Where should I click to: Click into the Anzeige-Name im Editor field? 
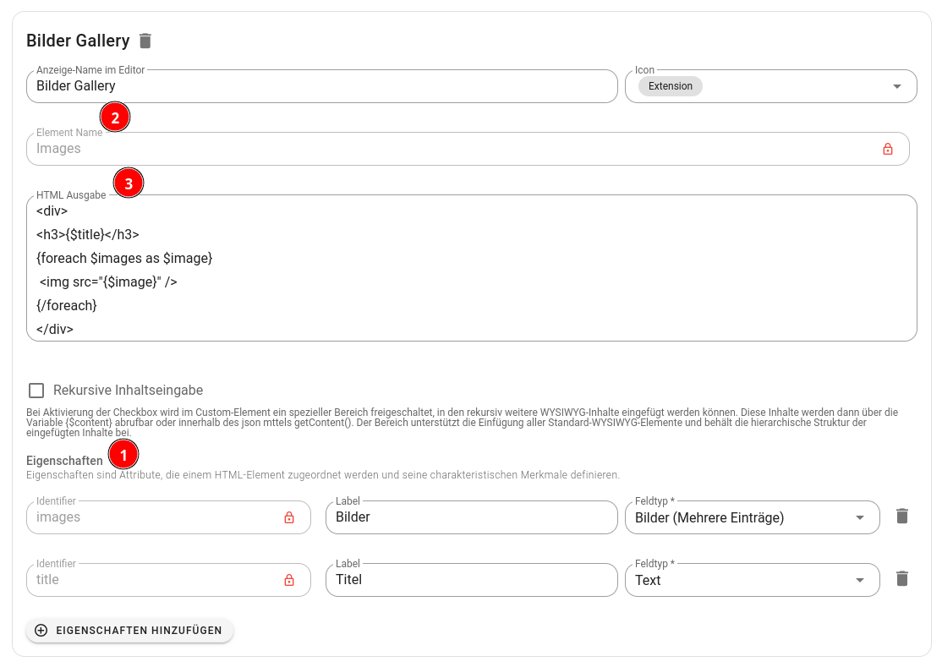point(321,86)
